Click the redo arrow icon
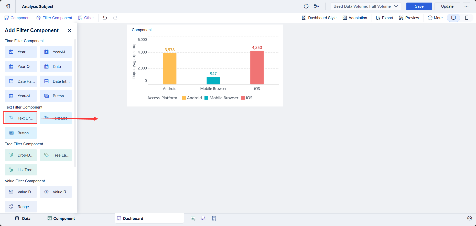This screenshot has height=226, width=476. coord(115,18)
